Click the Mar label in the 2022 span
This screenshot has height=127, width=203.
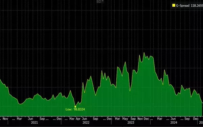click(x=72, y=119)
